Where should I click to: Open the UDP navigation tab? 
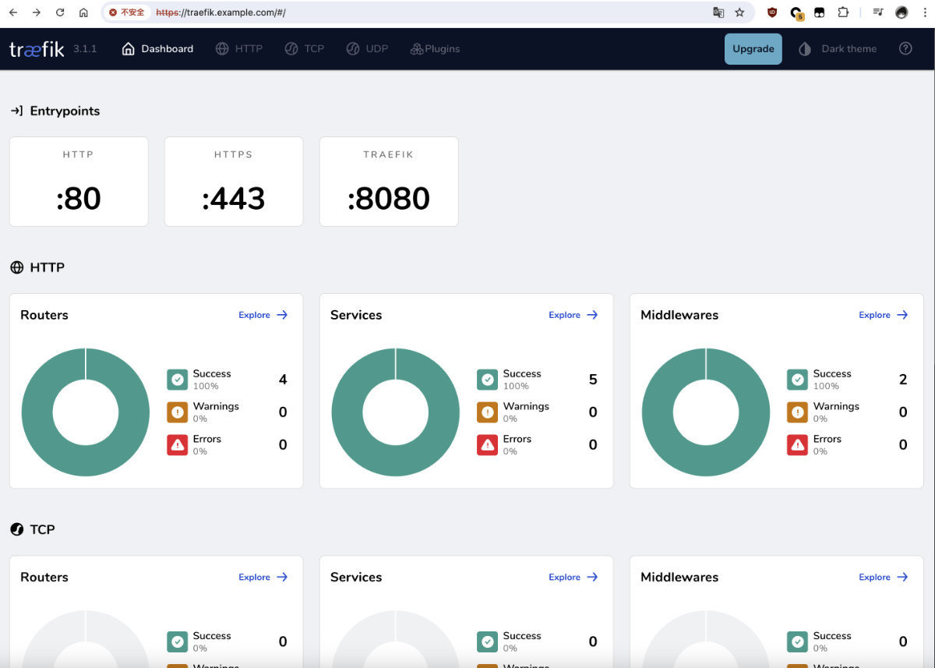click(x=367, y=48)
